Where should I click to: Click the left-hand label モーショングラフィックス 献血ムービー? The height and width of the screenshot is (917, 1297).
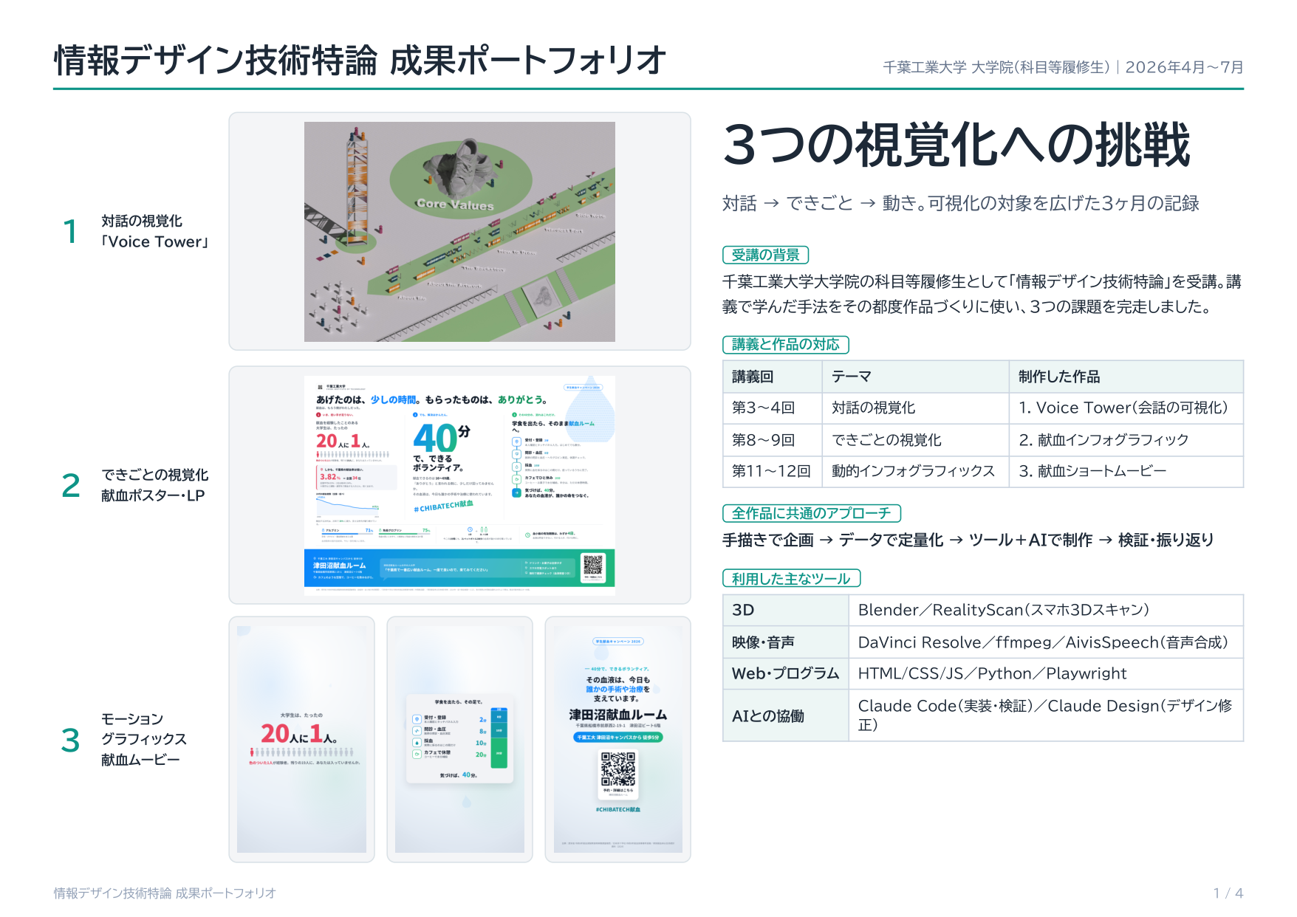tap(144, 739)
